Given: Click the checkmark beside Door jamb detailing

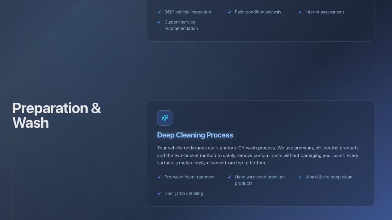Looking at the screenshot, I should (159, 193).
